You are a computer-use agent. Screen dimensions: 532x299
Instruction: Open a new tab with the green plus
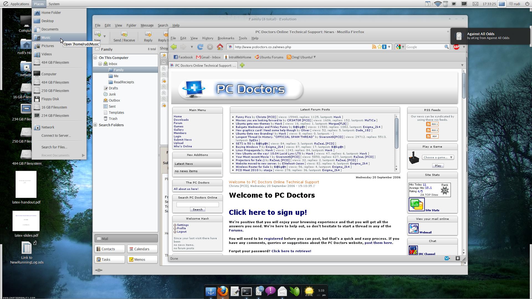pos(242,65)
